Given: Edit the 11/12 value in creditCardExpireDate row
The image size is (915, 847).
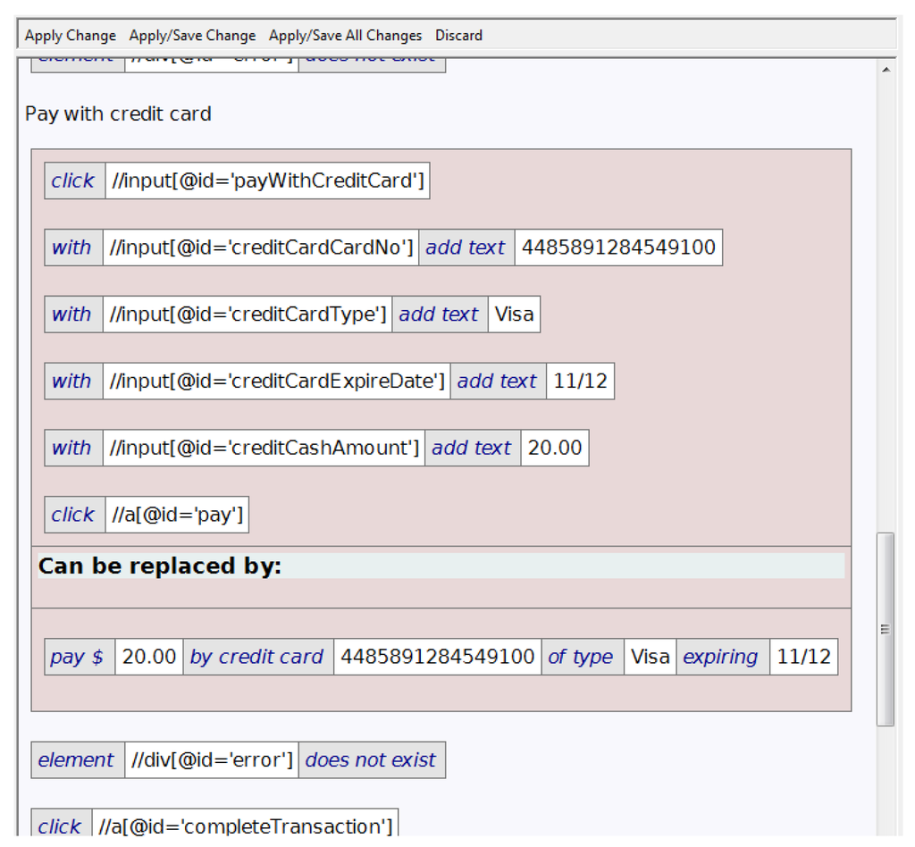Looking at the screenshot, I should click(580, 382).
